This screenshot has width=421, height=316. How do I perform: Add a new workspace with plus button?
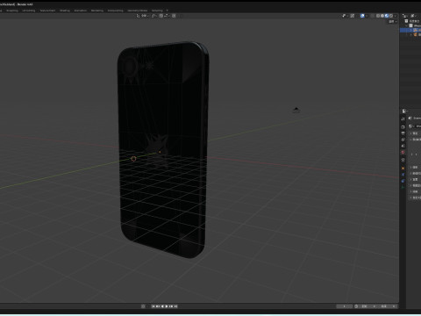click(x=168, y=11)
